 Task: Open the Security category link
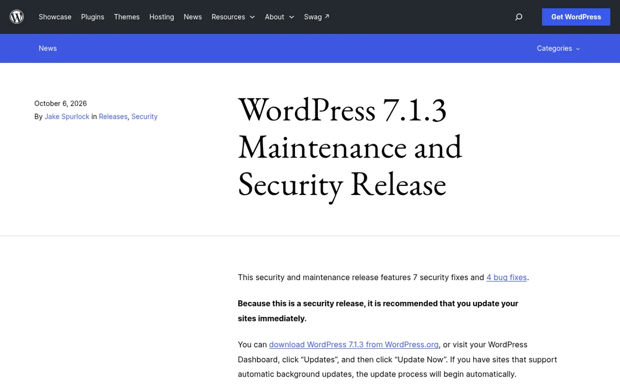pyautogui.click(x=144, y=117)
